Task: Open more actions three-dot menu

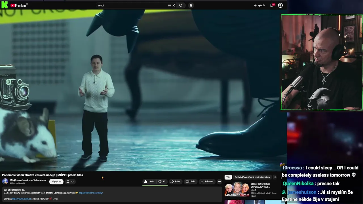Action: pos(219,182)
